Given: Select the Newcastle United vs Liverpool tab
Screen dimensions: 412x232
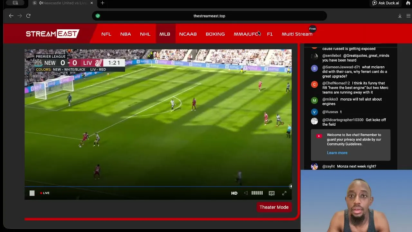Looking at the screenshot, I should coord(62,3).
